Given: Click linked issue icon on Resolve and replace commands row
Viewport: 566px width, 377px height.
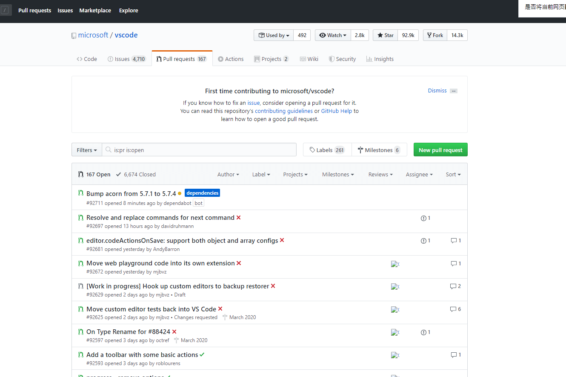Looking at the screenshot, I should [423, 218].
